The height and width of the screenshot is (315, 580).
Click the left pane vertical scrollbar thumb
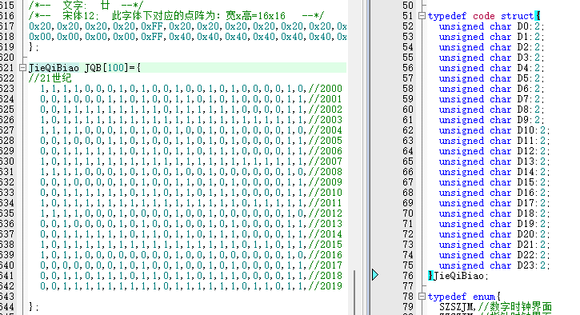tap(354, 292)
